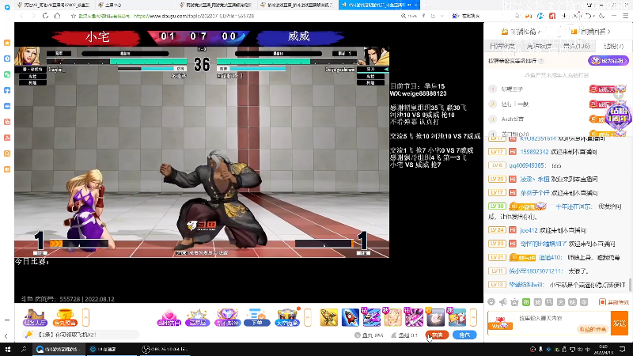Click rank 3 user Aszh in the list
Viewport: 633px width, 356px height.
(513, 119)
